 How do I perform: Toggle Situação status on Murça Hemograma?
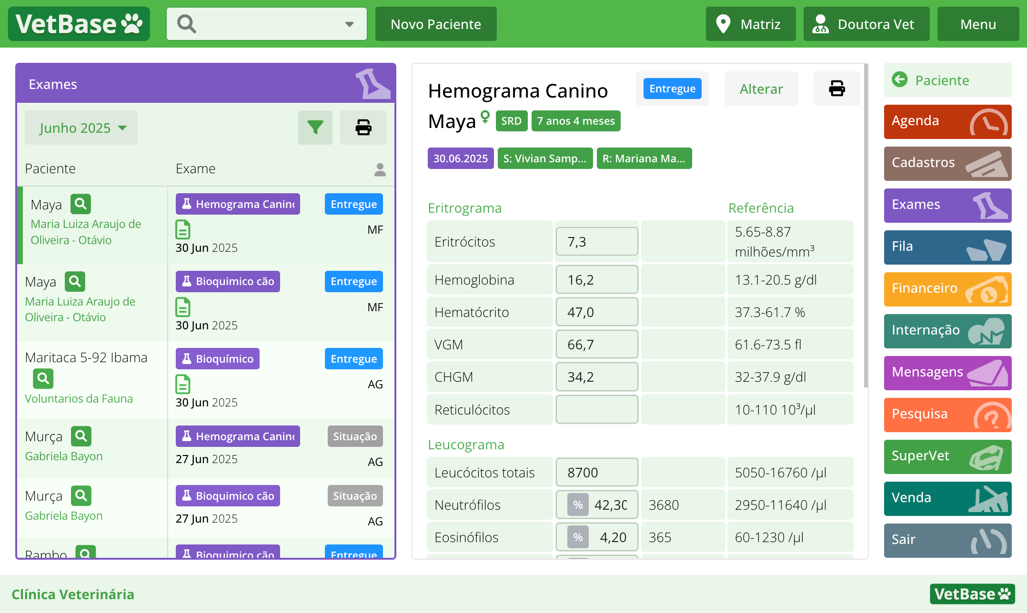354,436
